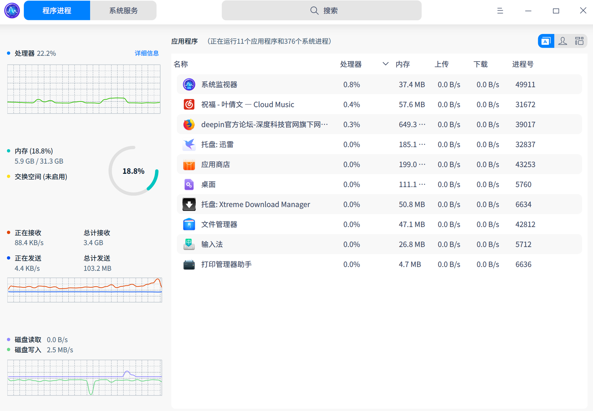
Task: Click the 输入法 keyboard icon
Action: pyautogui.click(x=189, y=244)
